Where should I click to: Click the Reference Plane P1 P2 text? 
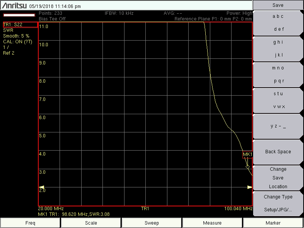[213, 19]
